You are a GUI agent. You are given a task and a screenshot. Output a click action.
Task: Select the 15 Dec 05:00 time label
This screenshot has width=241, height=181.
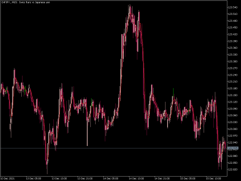point(188,179)
